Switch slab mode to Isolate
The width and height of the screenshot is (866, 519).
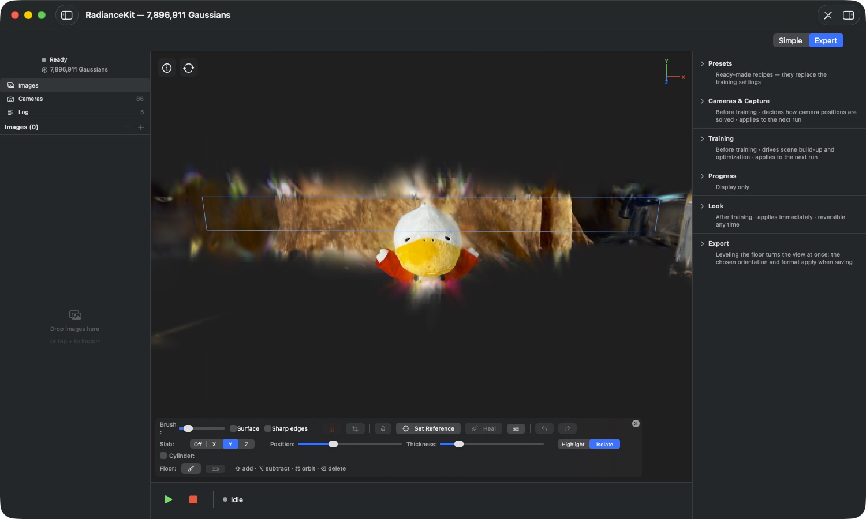point(604,445)
